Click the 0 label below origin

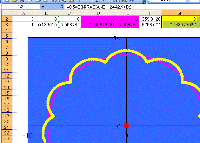[126, 135]
